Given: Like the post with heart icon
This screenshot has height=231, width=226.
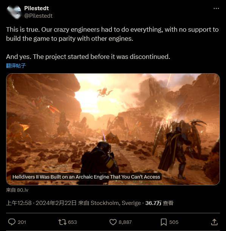Looking at the screenshot, I should [113, 222].
